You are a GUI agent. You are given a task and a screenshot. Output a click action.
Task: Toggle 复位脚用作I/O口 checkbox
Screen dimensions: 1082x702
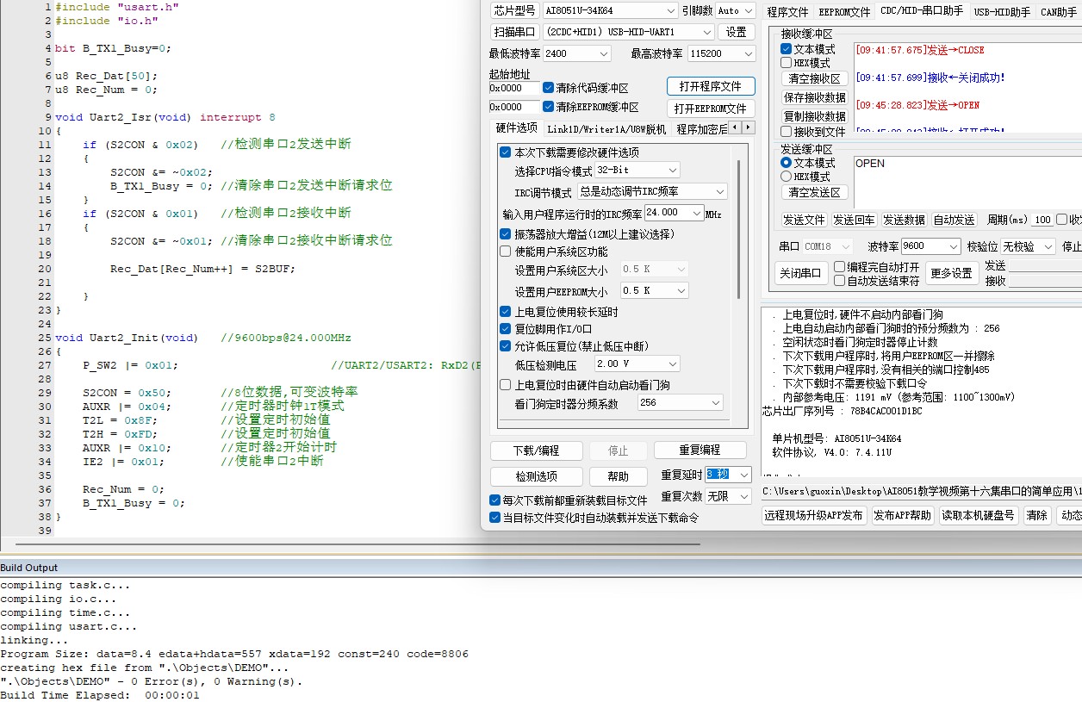pos(506,329)
